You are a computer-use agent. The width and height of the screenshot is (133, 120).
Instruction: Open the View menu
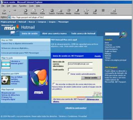click(15, 6)
